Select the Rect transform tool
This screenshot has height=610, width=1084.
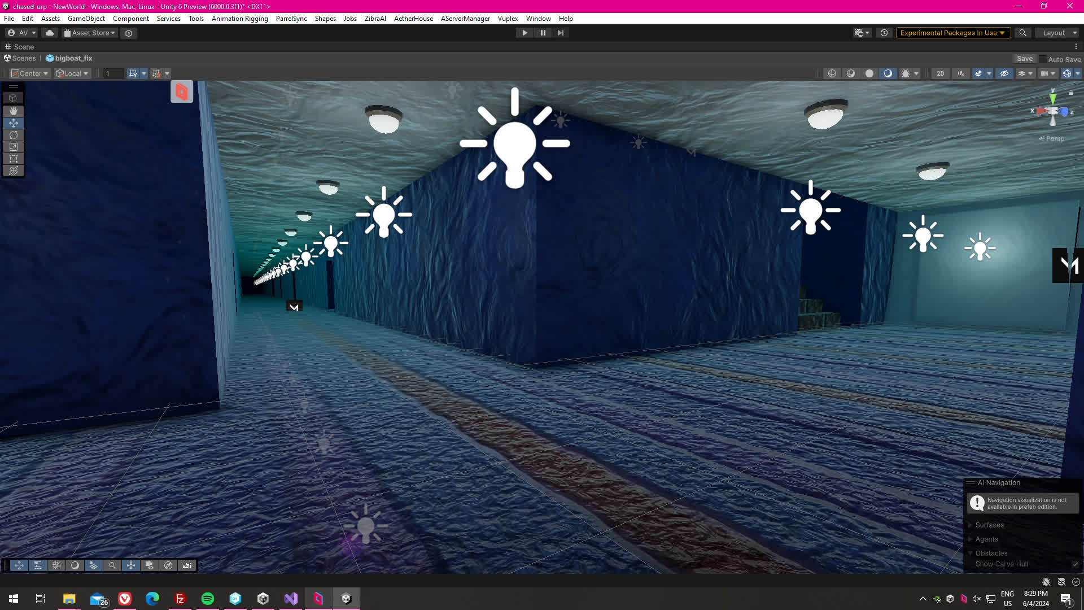(x=13, y=159)
